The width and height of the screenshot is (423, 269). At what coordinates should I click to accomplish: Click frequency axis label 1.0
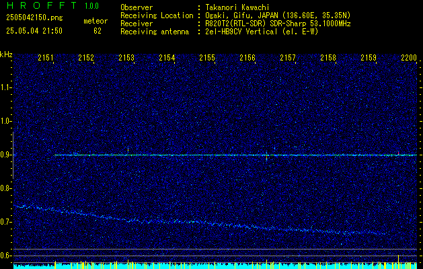coord(6,121)
